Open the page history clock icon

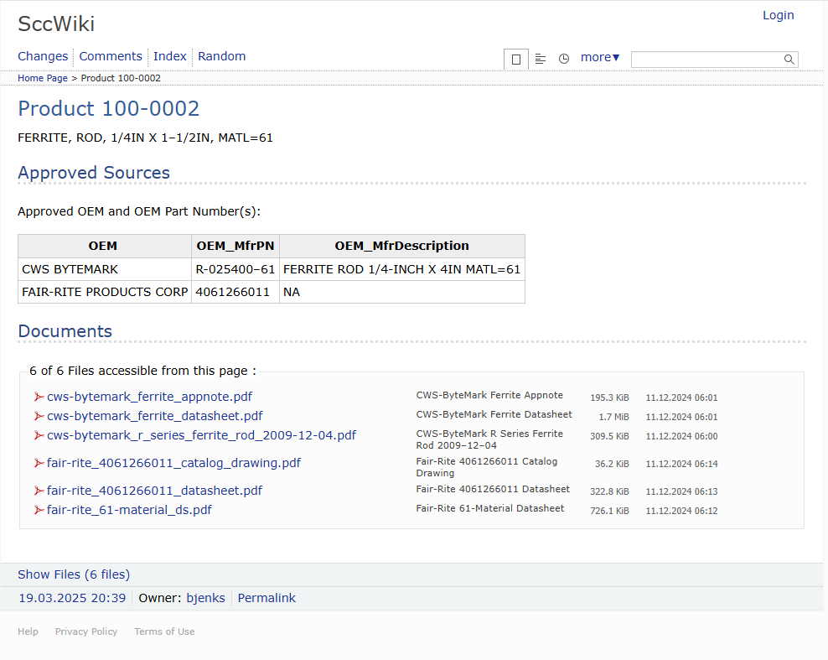click(564, 59)
